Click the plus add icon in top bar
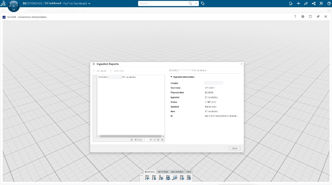The image size is (332, 185). tap(298, 3)
